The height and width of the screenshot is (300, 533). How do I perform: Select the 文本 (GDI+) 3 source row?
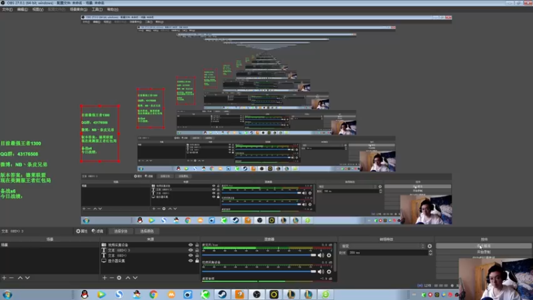click(x=149, y=250)
